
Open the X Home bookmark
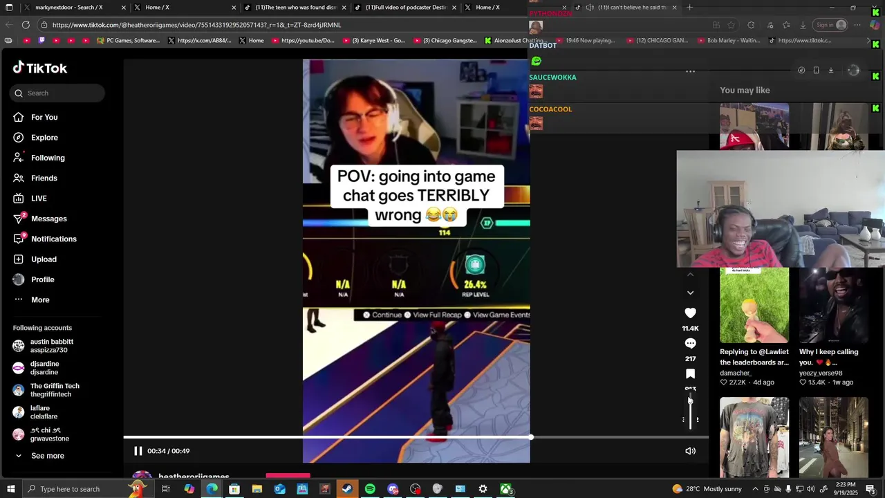(x=251, y=41)
